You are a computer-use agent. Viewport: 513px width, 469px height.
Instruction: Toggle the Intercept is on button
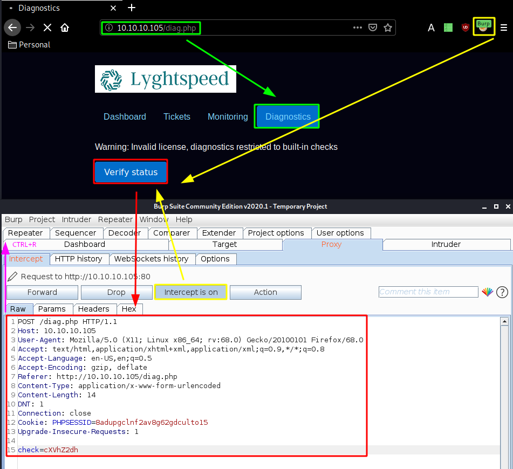(x=191, y=292)
